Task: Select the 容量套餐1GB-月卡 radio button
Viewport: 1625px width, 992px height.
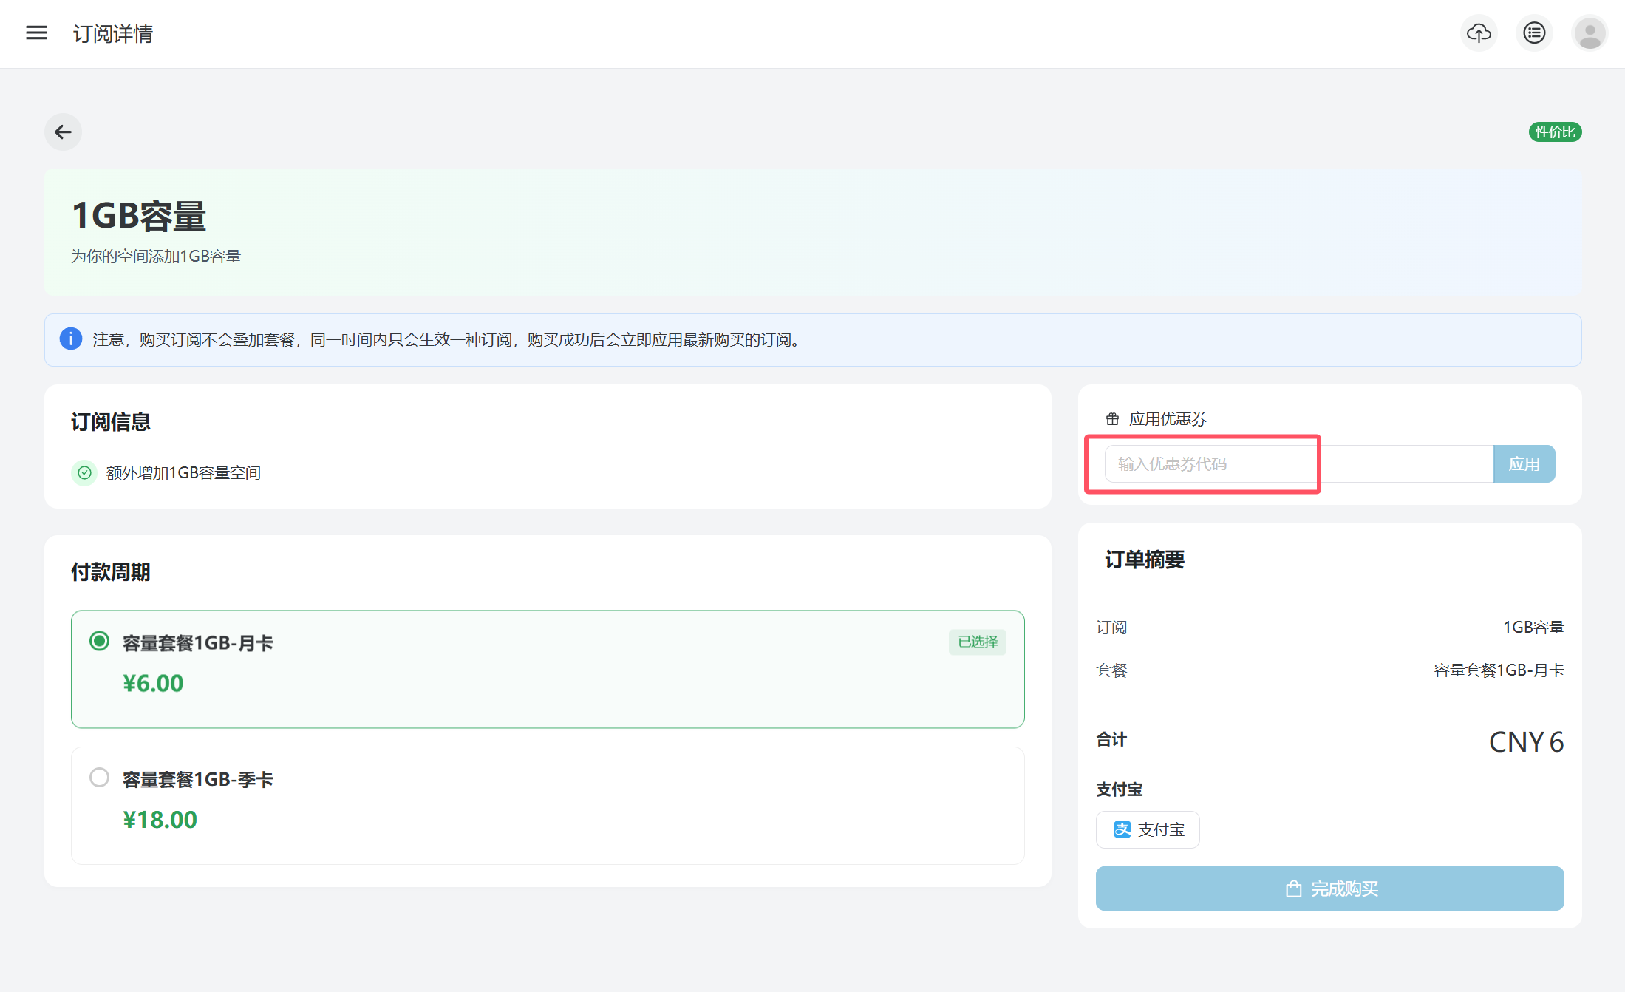Action: click(99, 641)
